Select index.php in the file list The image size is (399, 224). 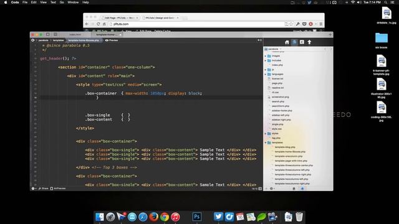click(x=277, y=65)
